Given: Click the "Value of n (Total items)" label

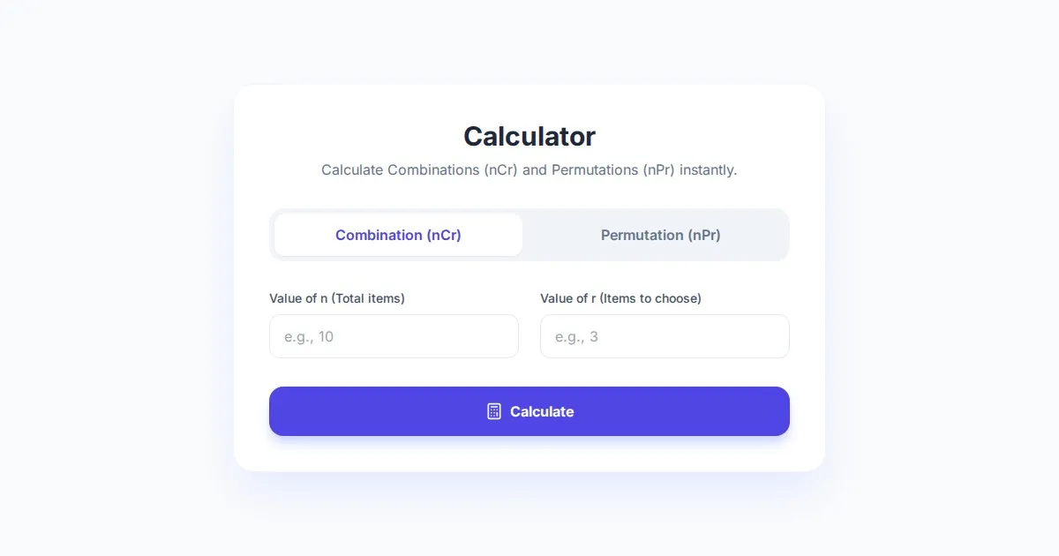Looking at the screenshot, I should pos(337,298).
